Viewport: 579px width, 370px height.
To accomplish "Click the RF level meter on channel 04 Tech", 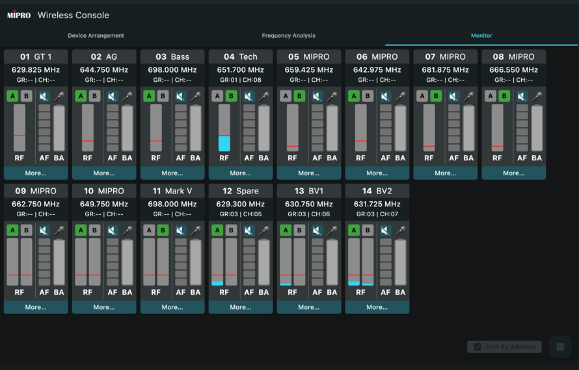I will click(x=224, y=127).
